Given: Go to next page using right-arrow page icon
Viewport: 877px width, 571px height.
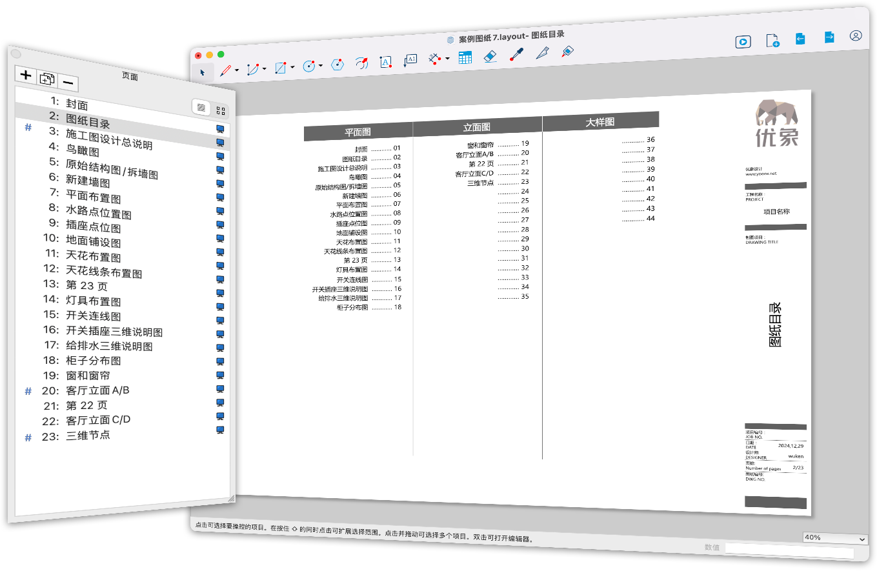Looking at the screenshot, I should (x=829, y=37).
